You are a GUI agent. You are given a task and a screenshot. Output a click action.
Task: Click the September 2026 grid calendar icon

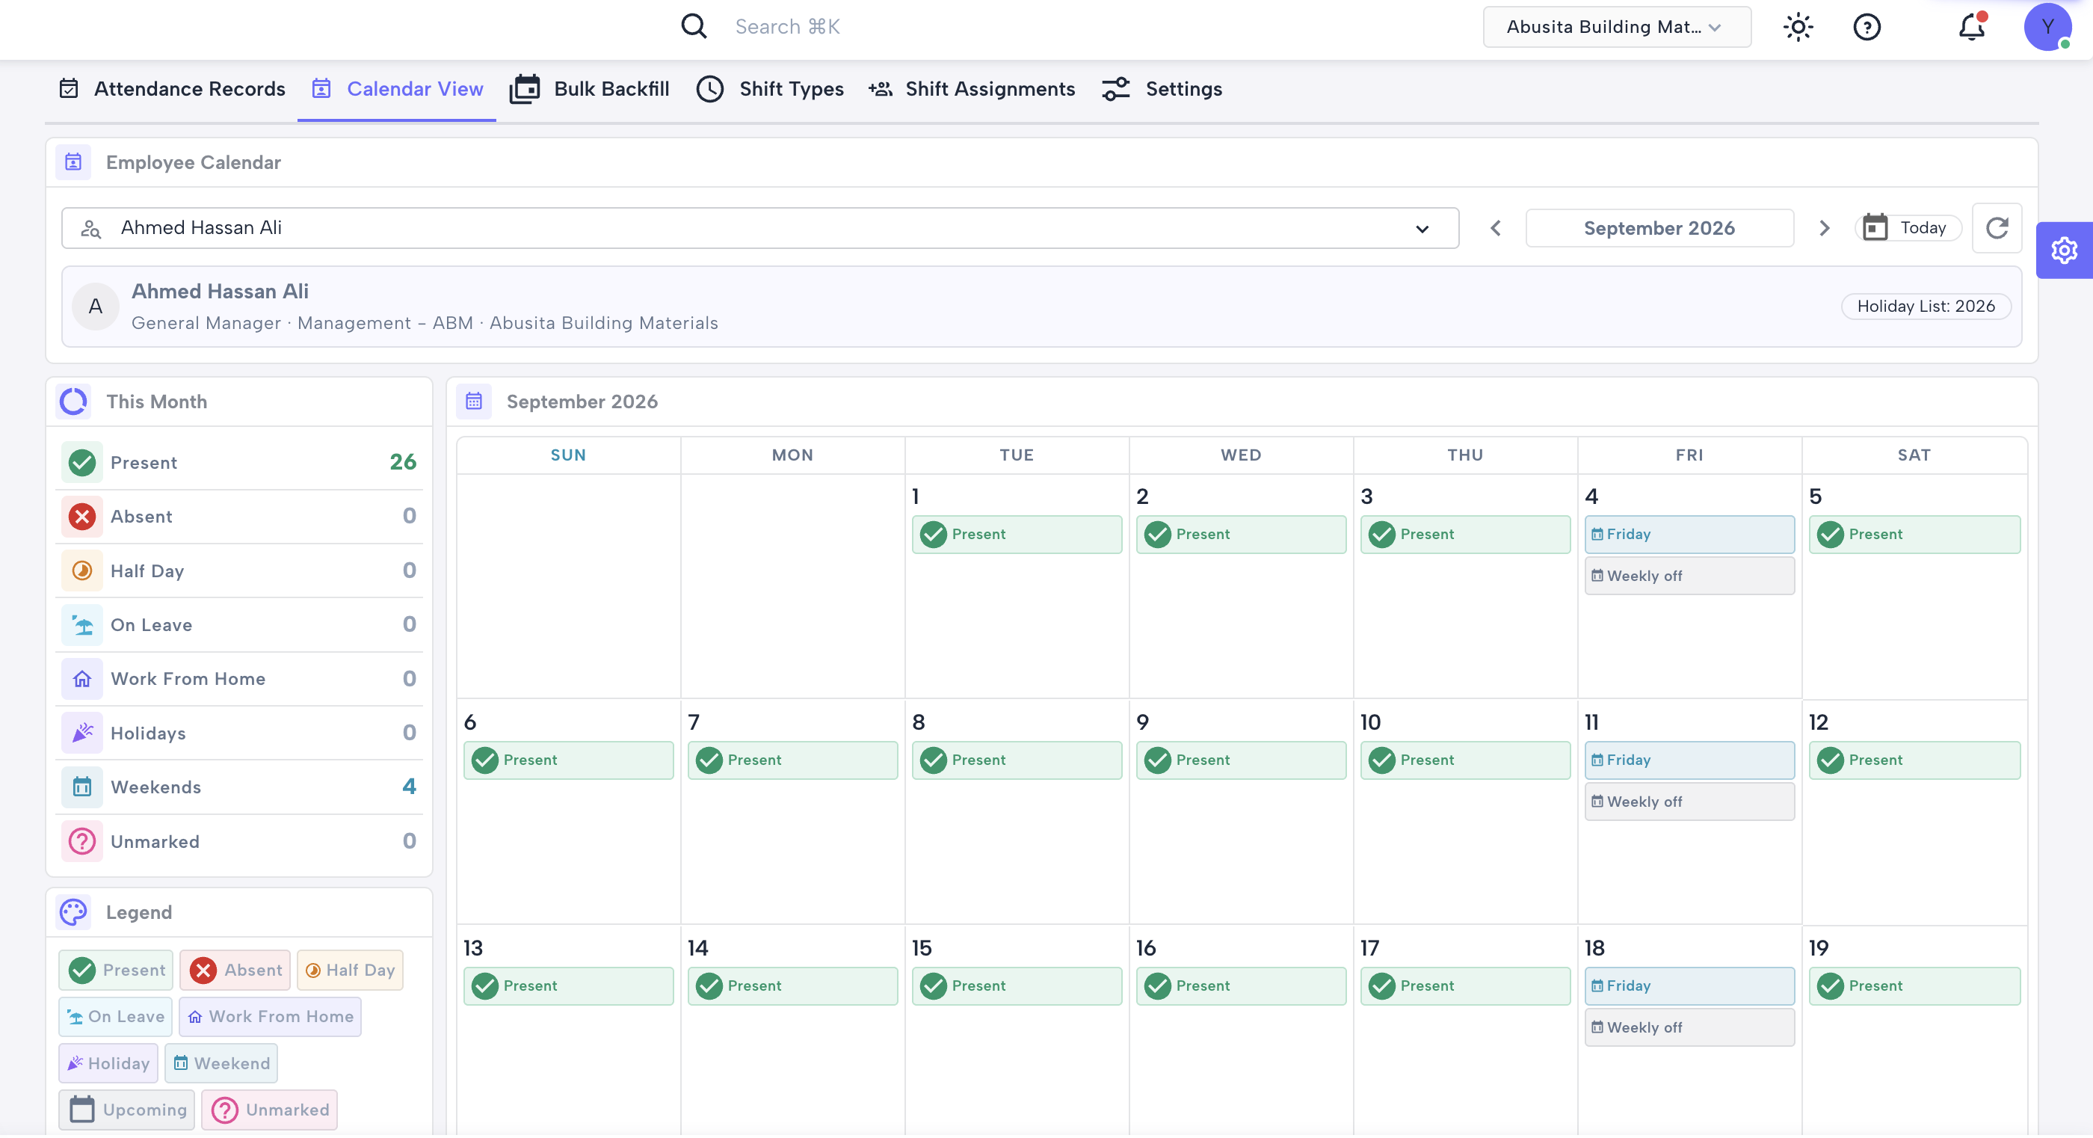pyautogui.click(x=474, y=402)
